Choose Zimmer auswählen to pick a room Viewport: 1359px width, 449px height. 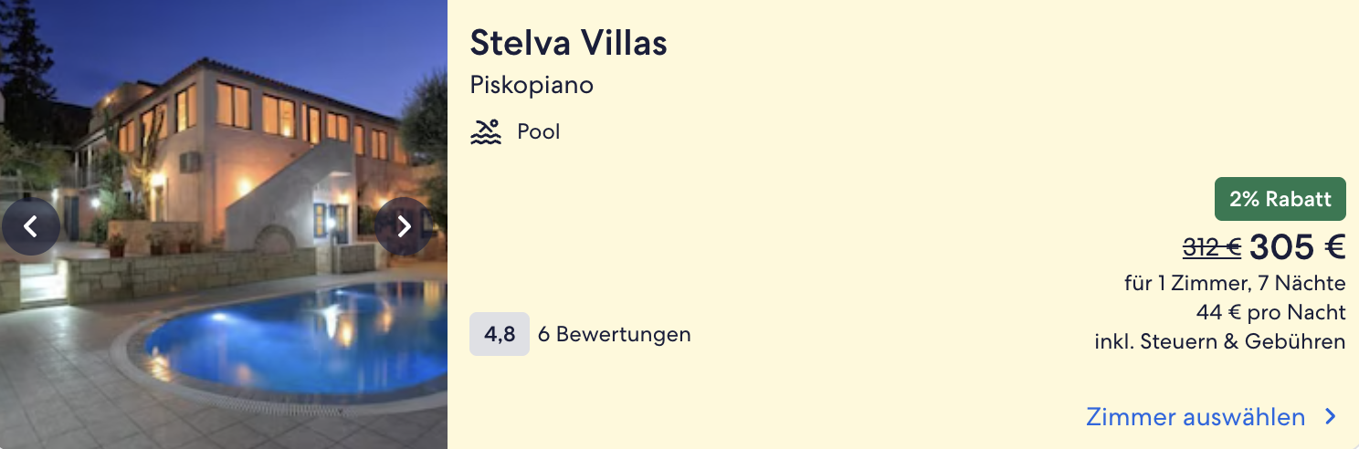point(1196,417)
